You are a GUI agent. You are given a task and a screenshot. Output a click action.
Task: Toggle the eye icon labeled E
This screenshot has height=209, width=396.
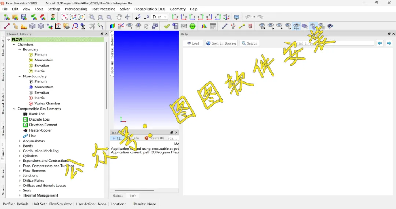click(271, 26)
